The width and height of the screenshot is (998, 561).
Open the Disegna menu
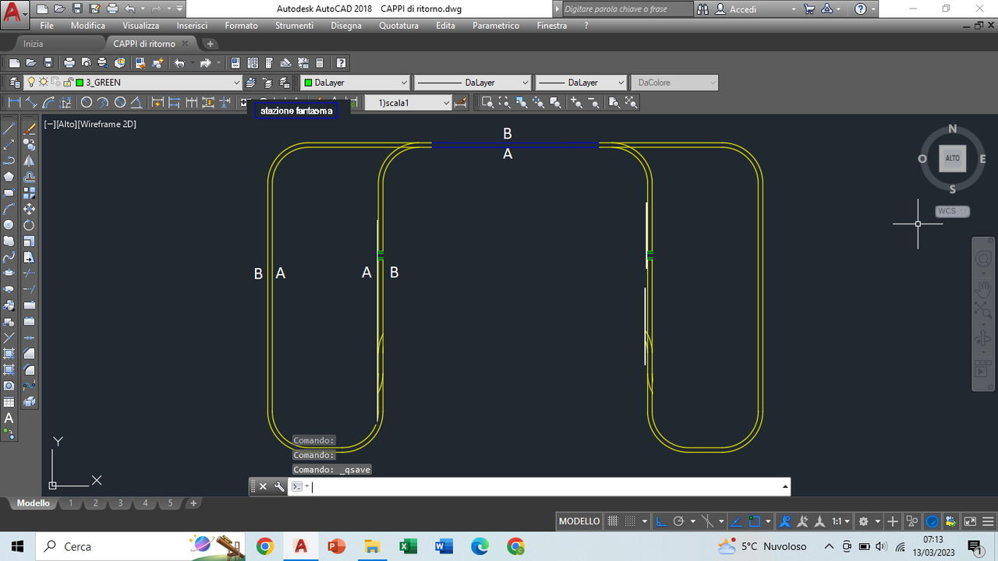tap(346, 26)
